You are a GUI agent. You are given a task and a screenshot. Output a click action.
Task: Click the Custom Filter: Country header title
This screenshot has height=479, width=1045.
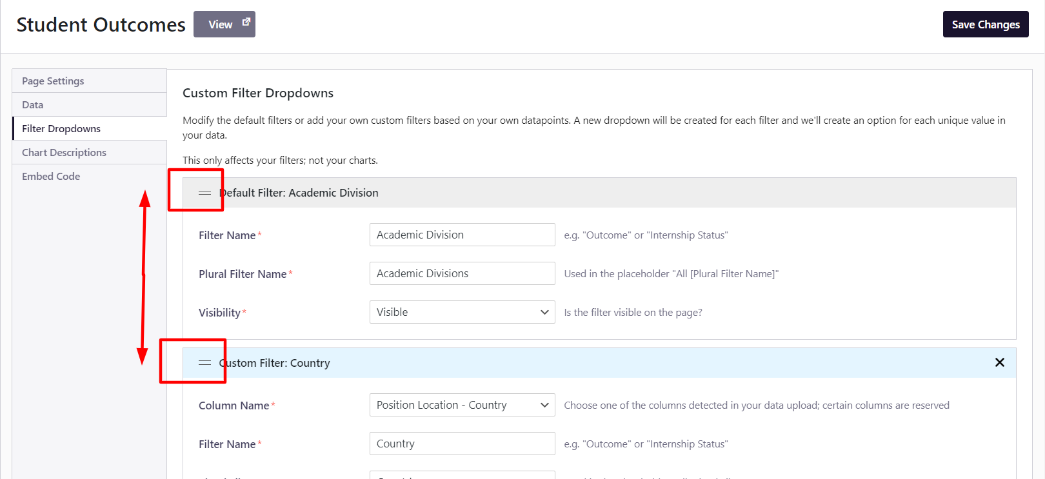275,363
